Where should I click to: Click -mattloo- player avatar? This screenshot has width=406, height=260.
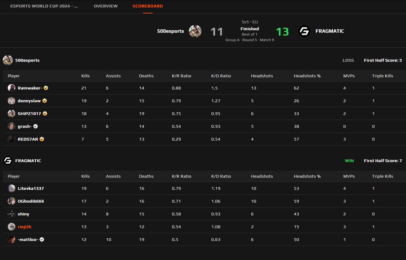tap(12, 239)
